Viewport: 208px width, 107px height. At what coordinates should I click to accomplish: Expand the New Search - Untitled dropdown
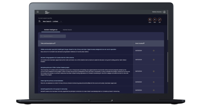point(61,21)
